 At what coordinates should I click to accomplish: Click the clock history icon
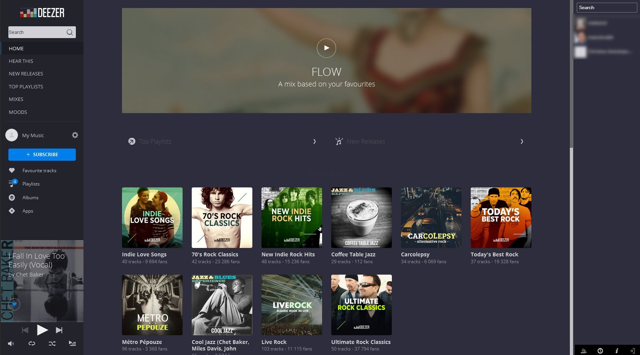(600, 351)
